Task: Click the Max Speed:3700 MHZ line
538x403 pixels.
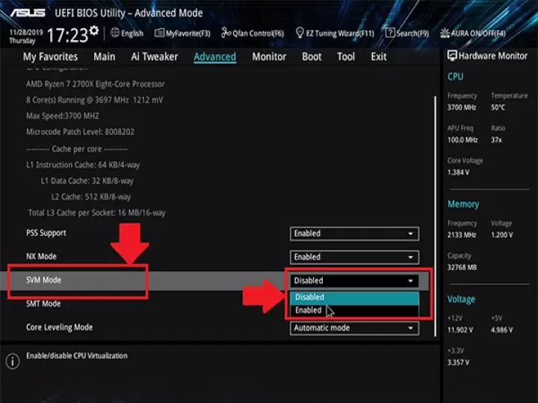Action: [63, 116]
